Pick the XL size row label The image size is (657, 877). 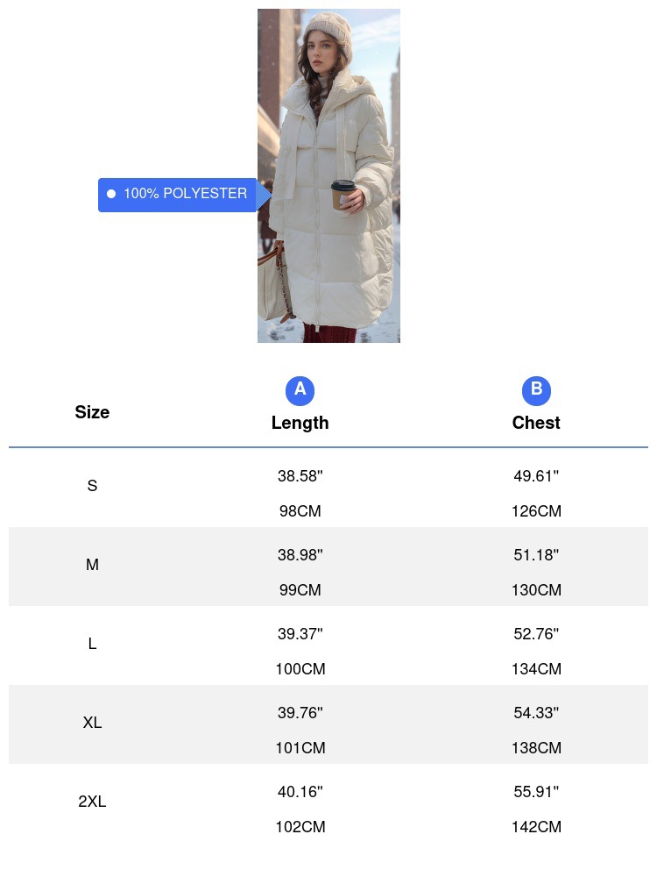(x=92, y=723)
